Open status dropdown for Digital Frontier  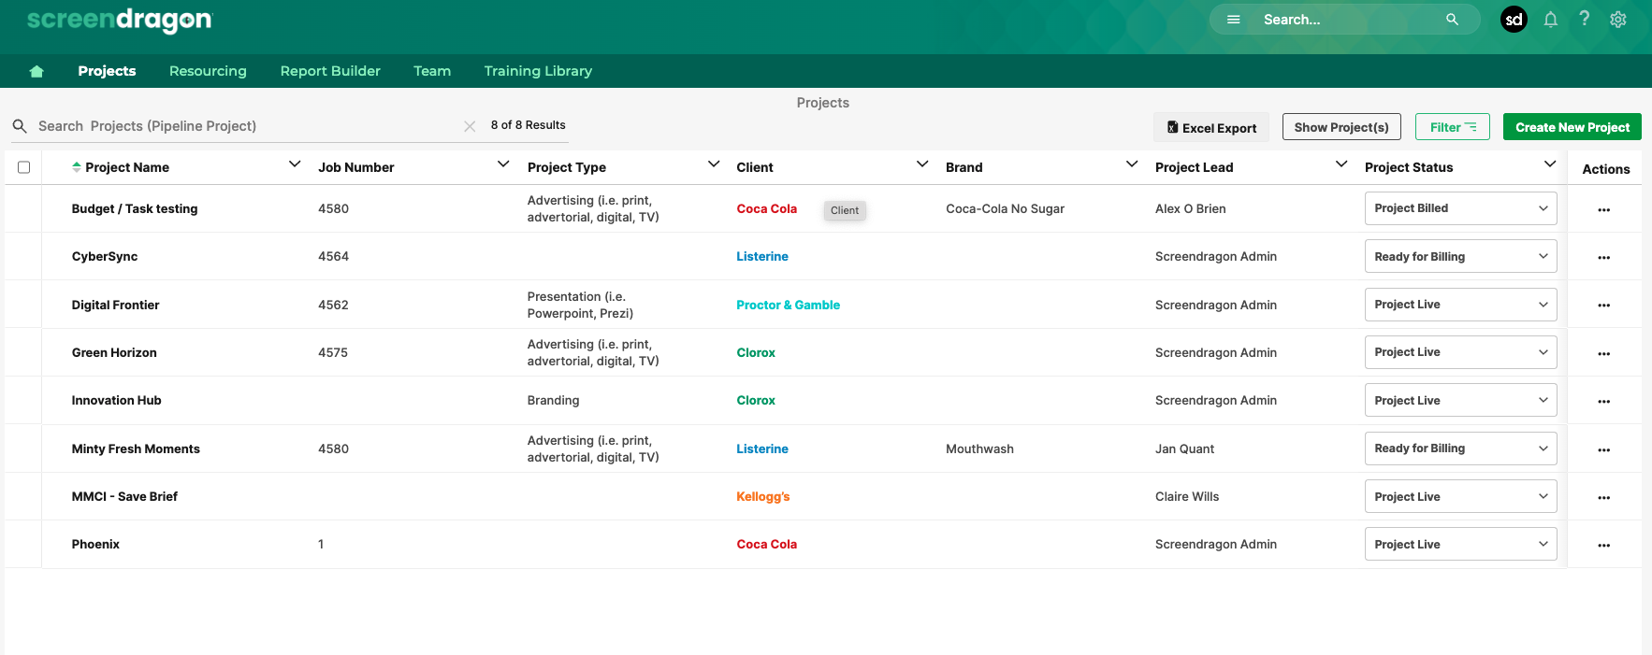pos(1460,305)
